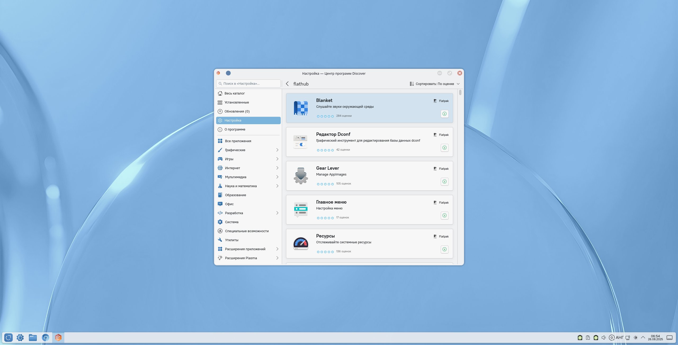Expand Расширения Plasma submenu arrow
This screenshot has height=345, width=678.
click(x=277, y=258)
